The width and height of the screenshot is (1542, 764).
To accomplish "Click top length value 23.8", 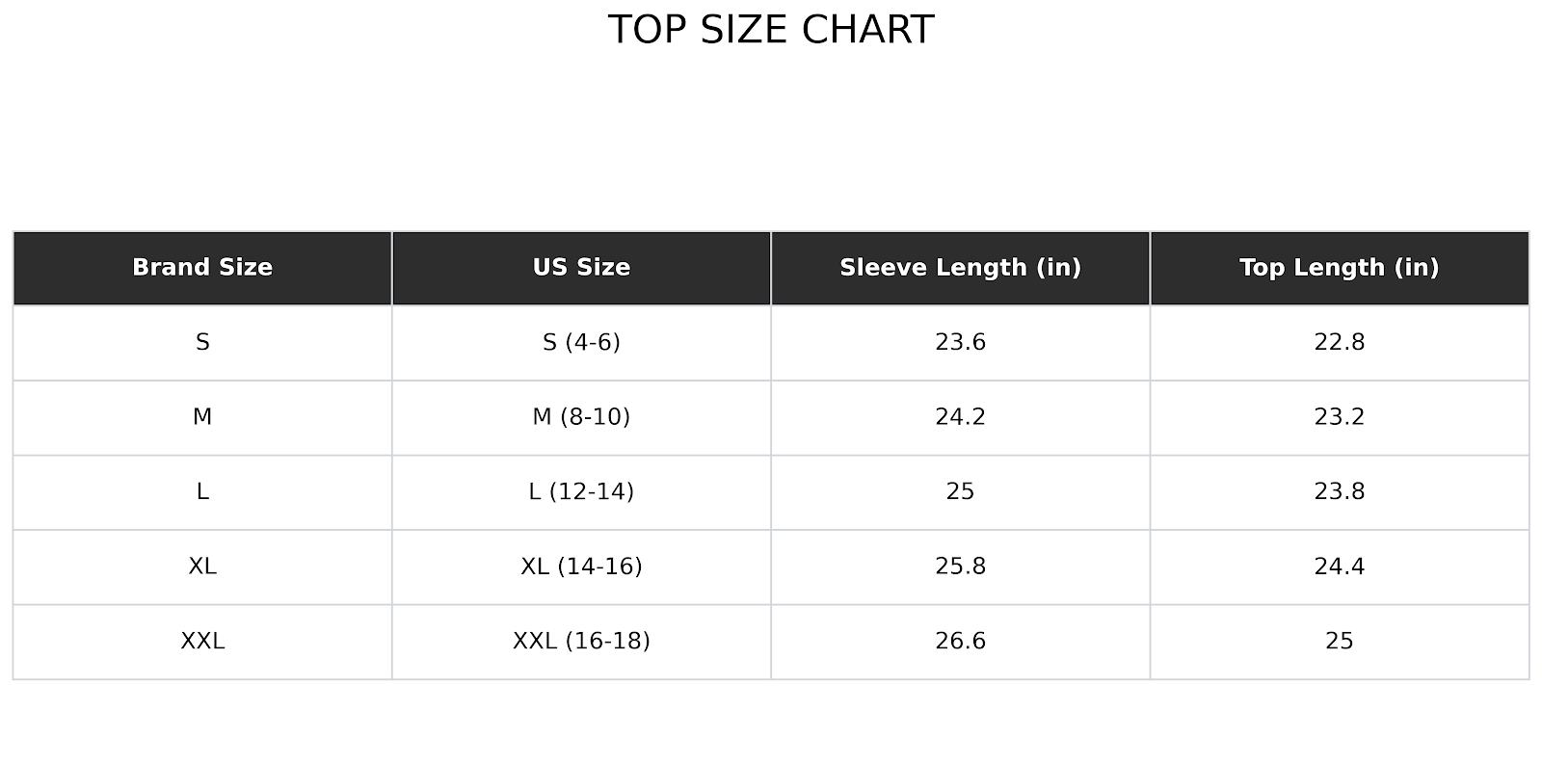I will click(x=1339, y=492).
